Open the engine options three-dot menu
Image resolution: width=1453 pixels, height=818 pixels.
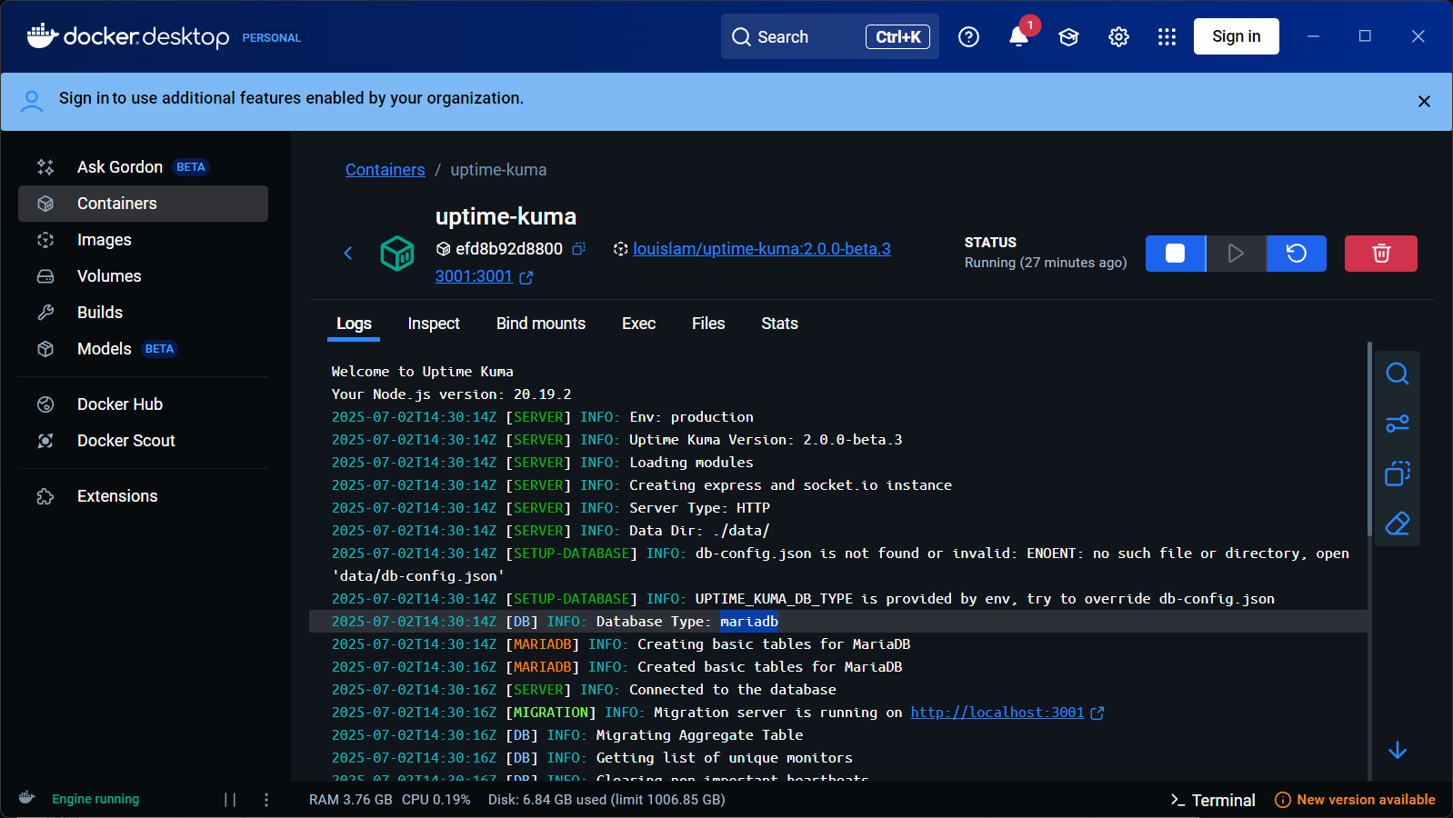(266, 800)
